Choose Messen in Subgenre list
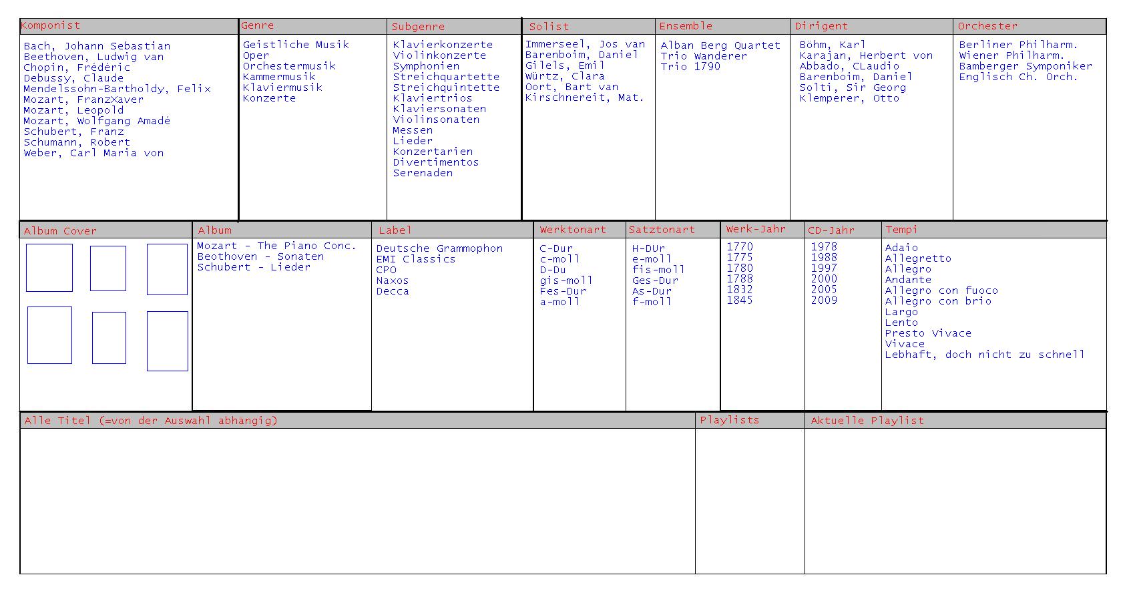Image resolution: width=1137 pixels, height=597 pixels. [x=413, y=130]
